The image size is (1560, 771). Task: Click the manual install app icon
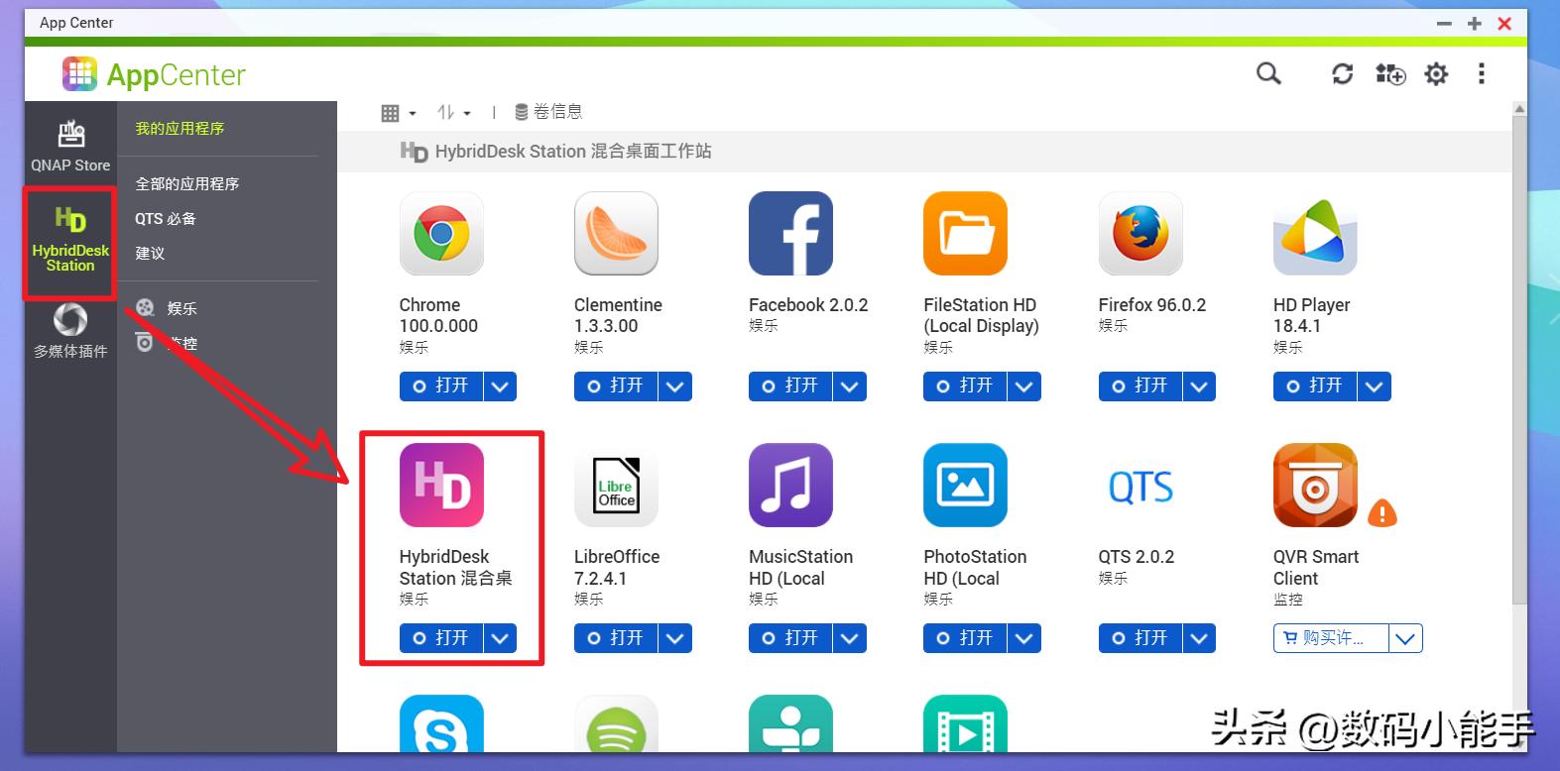click(1389, 73)
